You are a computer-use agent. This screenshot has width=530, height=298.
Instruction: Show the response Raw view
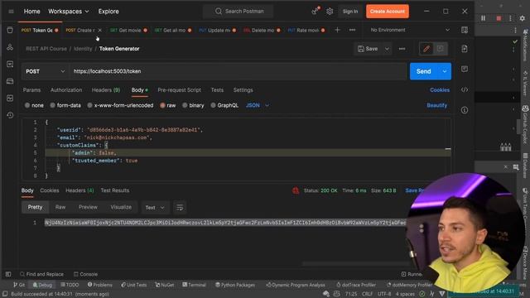coord(60,207)
